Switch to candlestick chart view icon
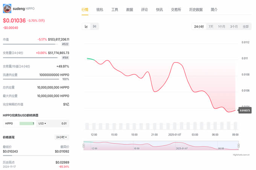The image size is (256, 170). [x=94, y=26]
